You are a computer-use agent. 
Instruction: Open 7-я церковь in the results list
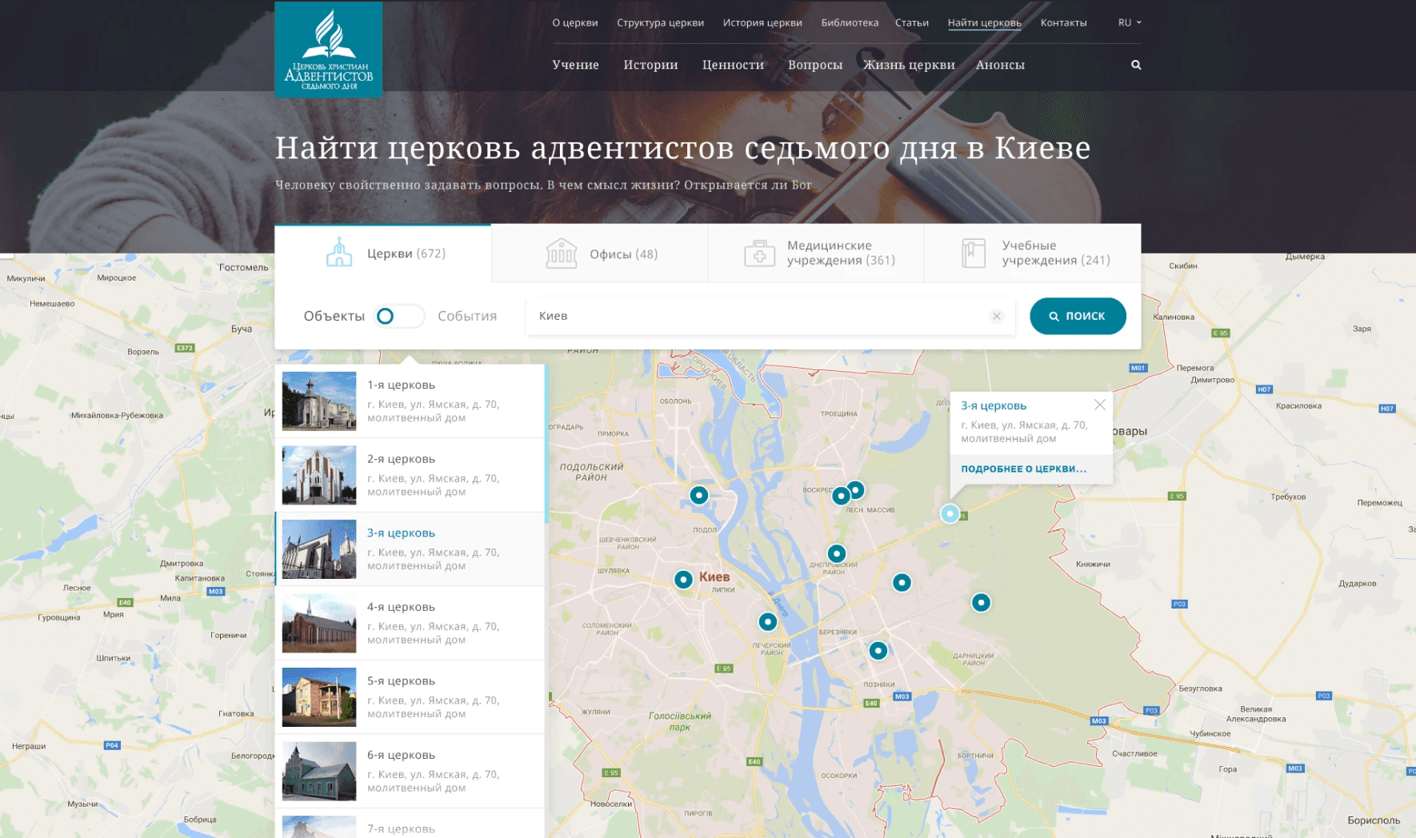coord(410,824)
